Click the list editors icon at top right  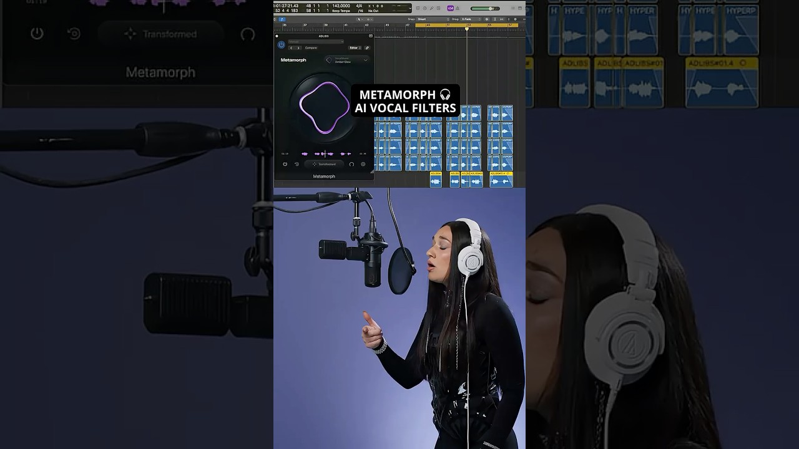point(513,8)
